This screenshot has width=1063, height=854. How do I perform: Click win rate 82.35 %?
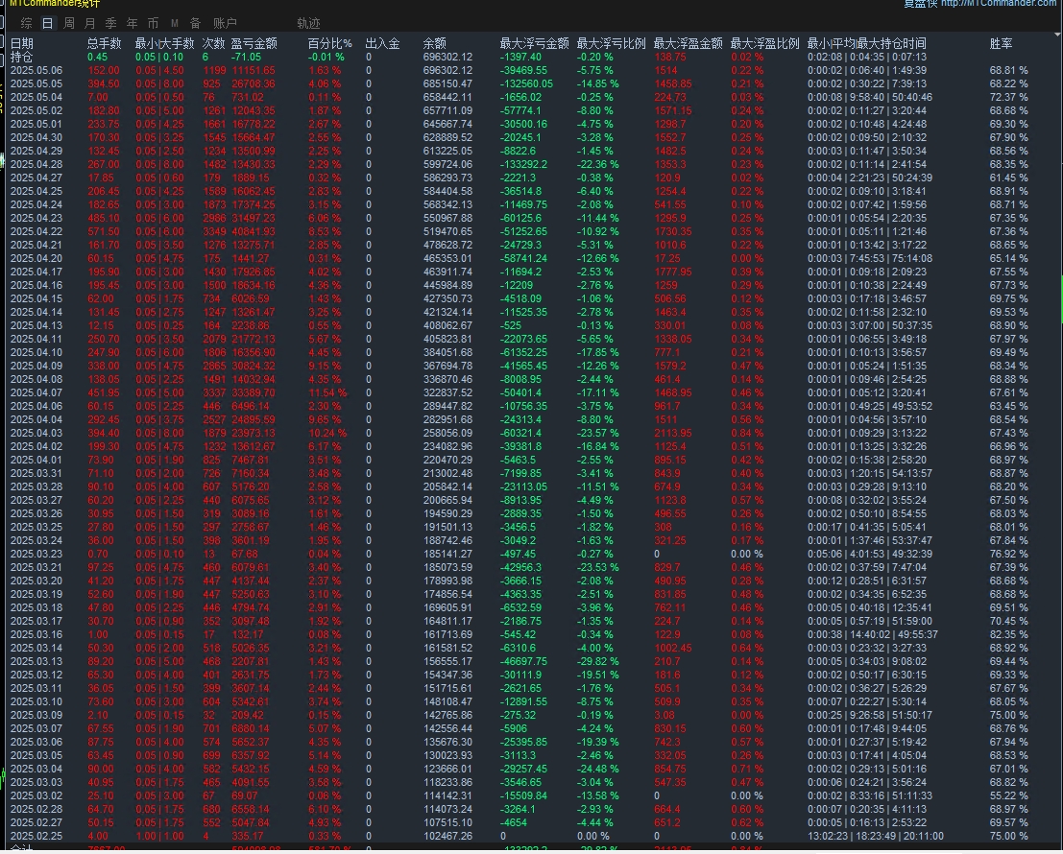pyautogui.click(x=1008, y=634)
